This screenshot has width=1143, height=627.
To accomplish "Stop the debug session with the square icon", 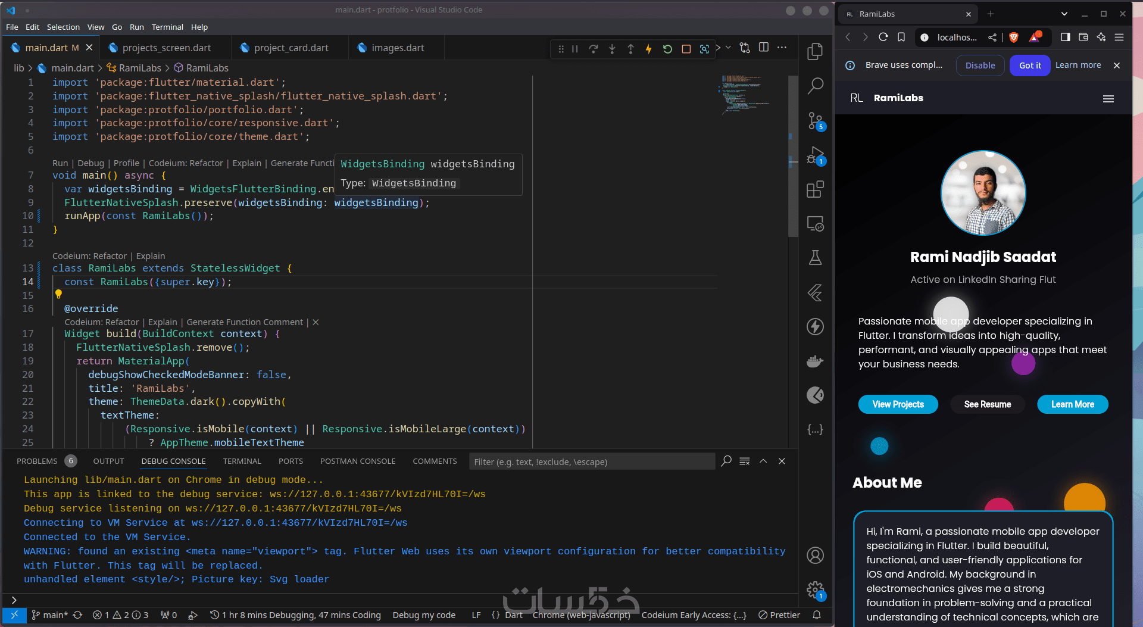I will (x=686, y=49).
